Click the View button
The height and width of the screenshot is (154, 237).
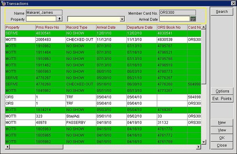(x=222, y=130)
